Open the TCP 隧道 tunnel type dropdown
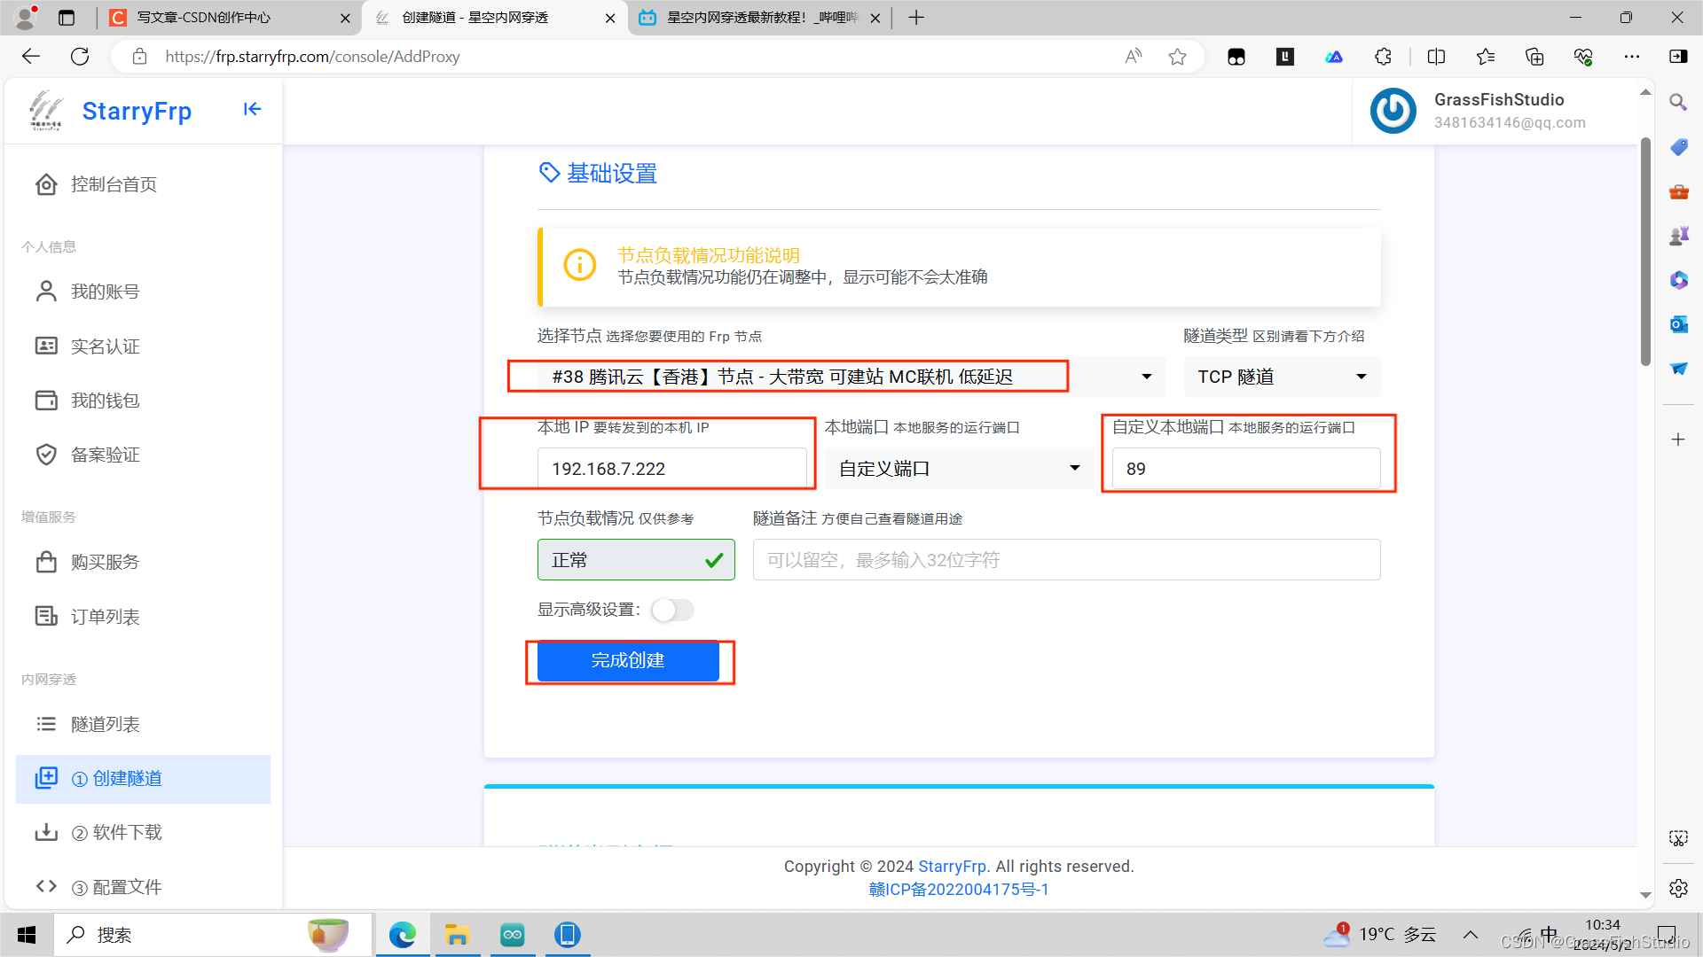Screen dimensions: 1703x957 (x=1281, y=377)
